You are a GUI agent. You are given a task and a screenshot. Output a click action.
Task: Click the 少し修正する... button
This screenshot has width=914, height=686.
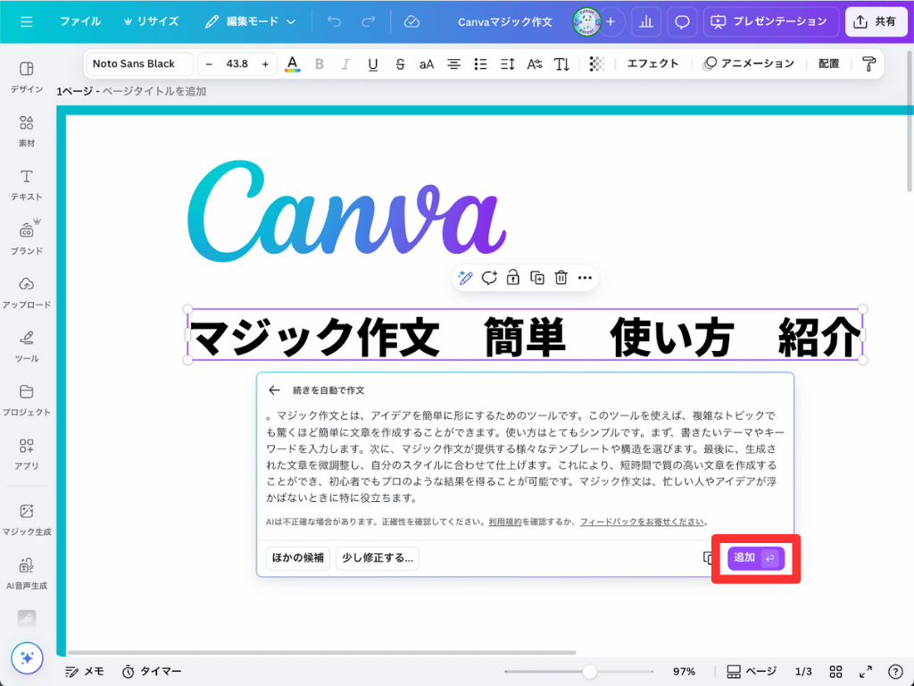(x=378, y=557)
